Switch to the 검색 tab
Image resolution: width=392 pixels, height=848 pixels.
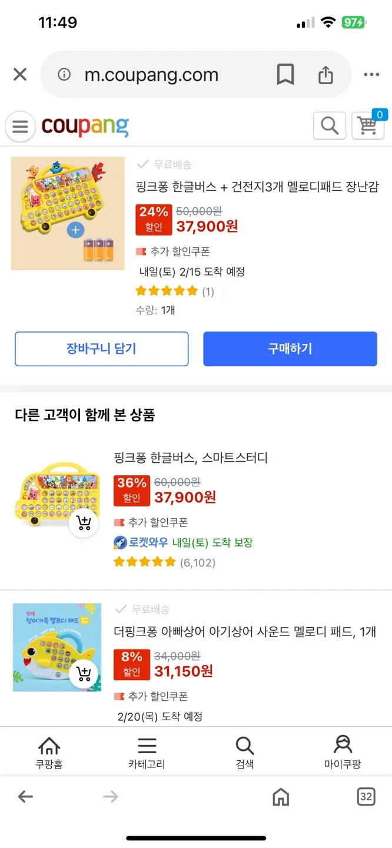click(x=245, y=753)
